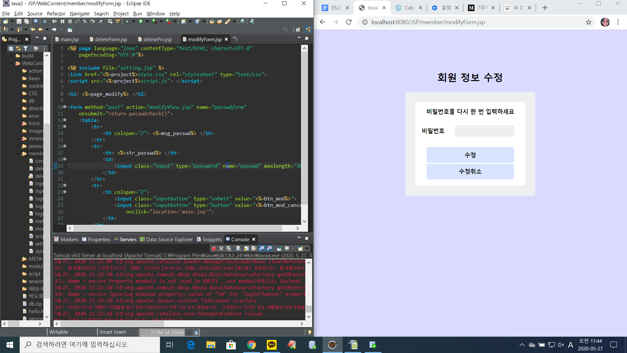Click the Eclipse quick search magnifier
627x353 pixels.
tap(285, 29)
